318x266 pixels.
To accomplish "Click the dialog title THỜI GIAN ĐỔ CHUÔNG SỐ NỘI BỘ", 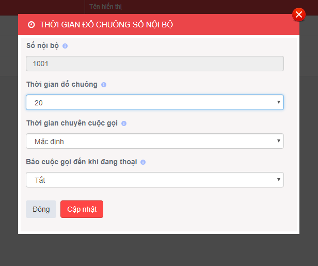I will pos(106,25).
